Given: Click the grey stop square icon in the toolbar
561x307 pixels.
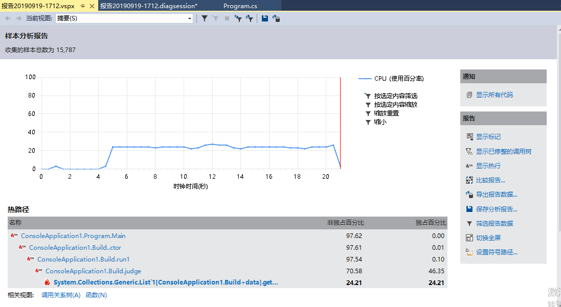Looking at the screenshot, I should pyautogui.click(x=227, y=18).
